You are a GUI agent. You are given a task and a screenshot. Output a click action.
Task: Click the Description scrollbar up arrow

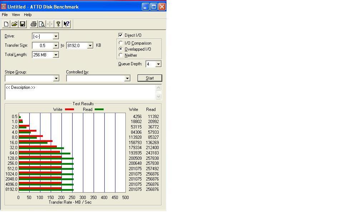coord(159,88)
